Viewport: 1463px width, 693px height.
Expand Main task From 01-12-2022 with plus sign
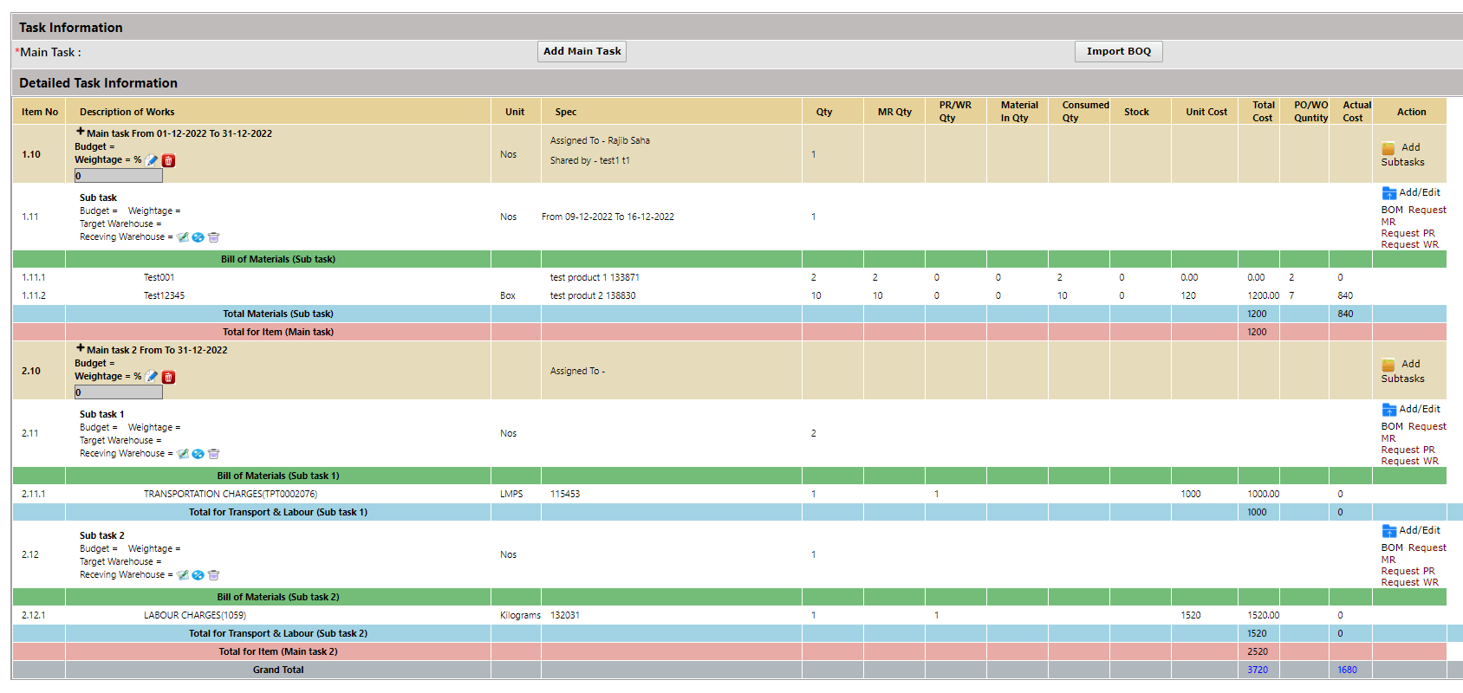pos(80,132)
